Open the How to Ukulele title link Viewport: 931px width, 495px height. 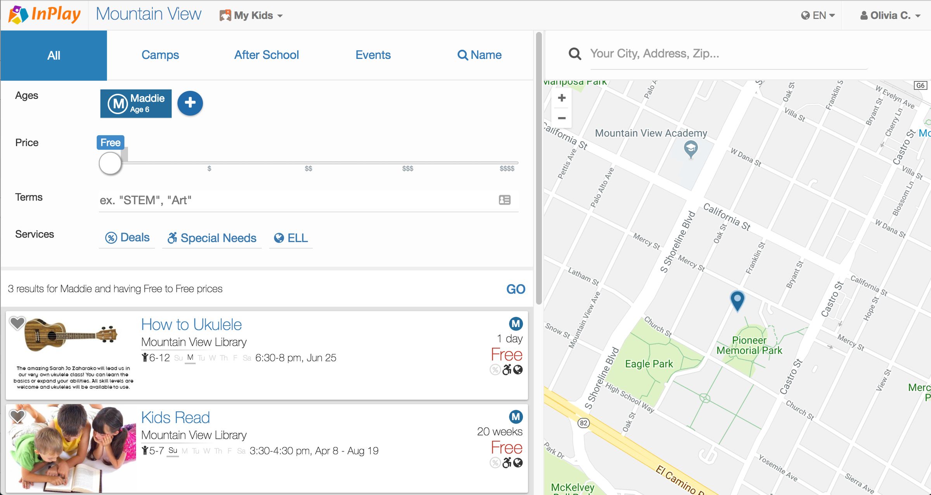pos(191,324)
